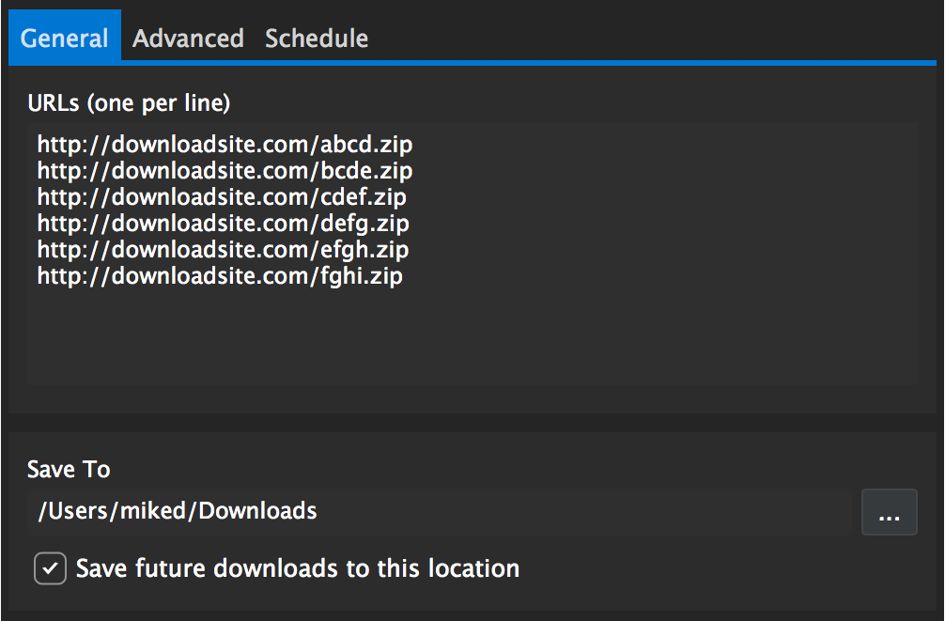
Task: Click on the cdef.zip URL line
Action: (x=222, y=198)
